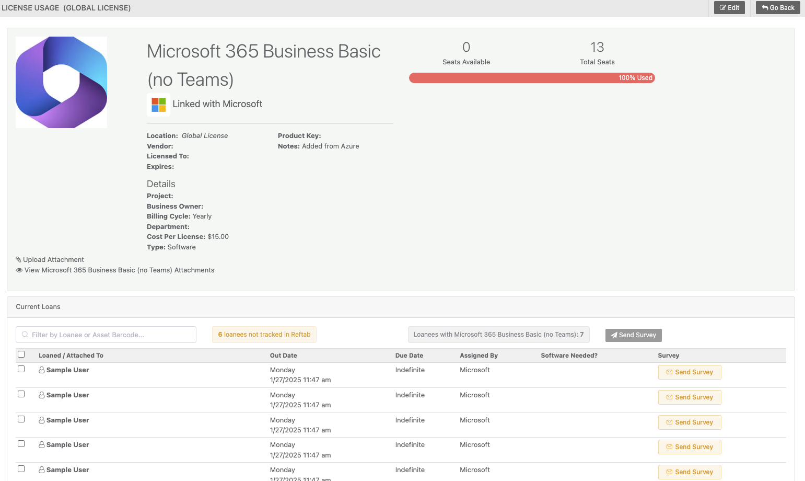This screenshot has height=481, width=805.
Task: Click the red 100% Used progress bar
Action: click(531, 77)
